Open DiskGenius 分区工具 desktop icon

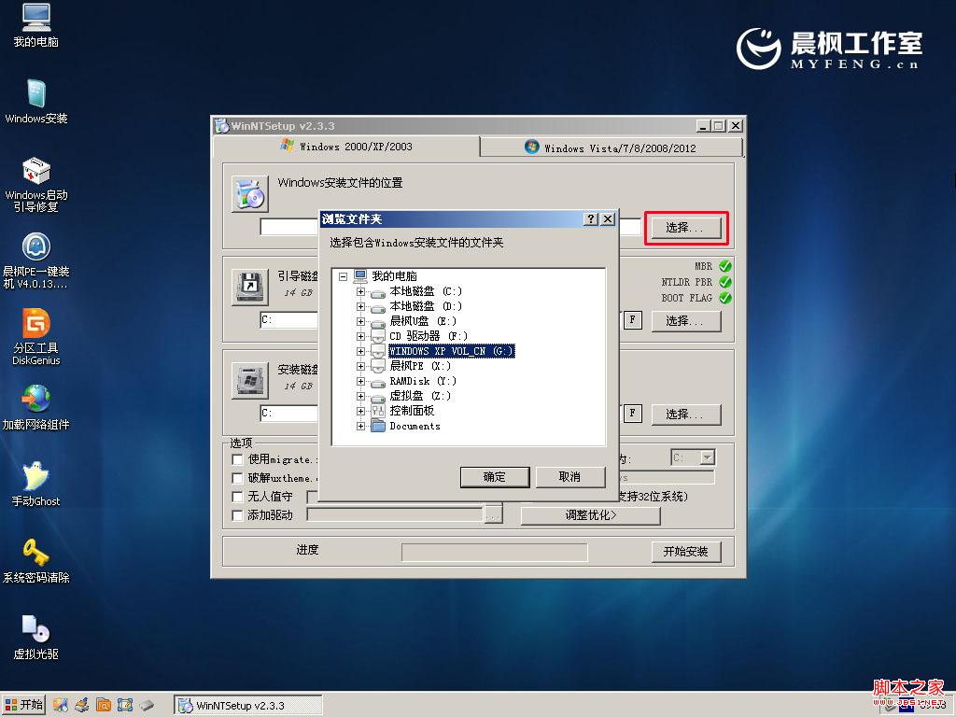pyautogui.click(x=36, y=336)
